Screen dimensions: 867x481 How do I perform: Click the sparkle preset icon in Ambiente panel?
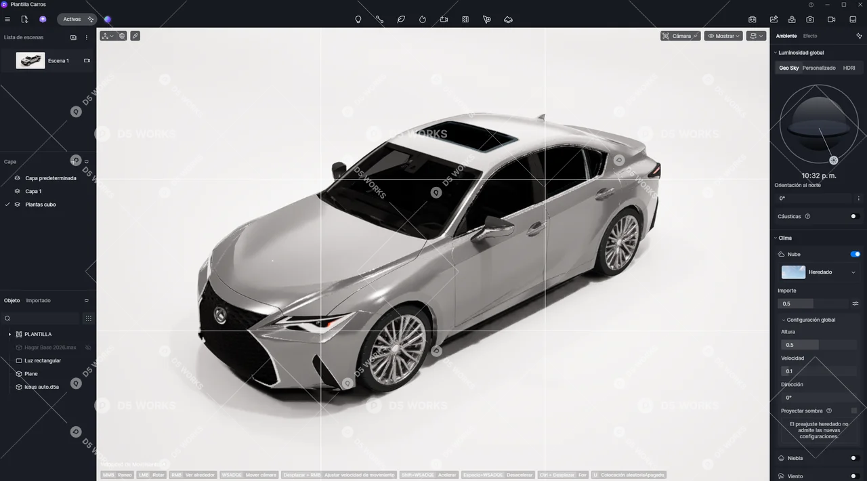(859, 35)
